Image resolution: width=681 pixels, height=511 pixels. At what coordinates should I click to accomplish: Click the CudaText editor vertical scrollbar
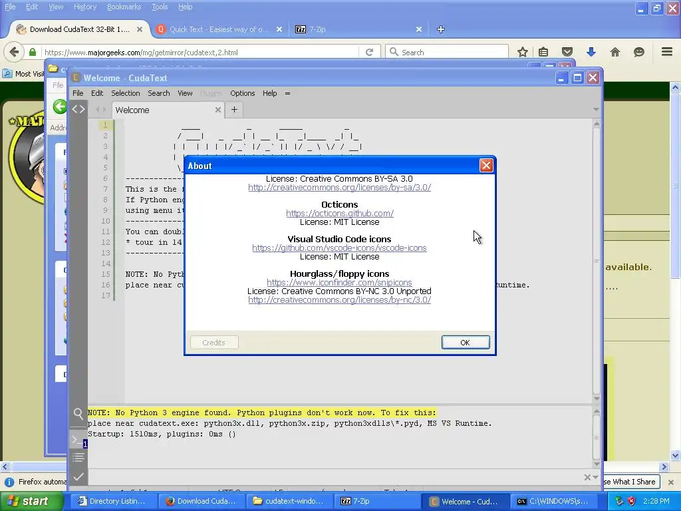[597, 261]
